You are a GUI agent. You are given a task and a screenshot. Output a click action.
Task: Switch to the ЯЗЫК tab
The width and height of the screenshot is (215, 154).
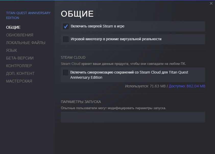point(11,50)
